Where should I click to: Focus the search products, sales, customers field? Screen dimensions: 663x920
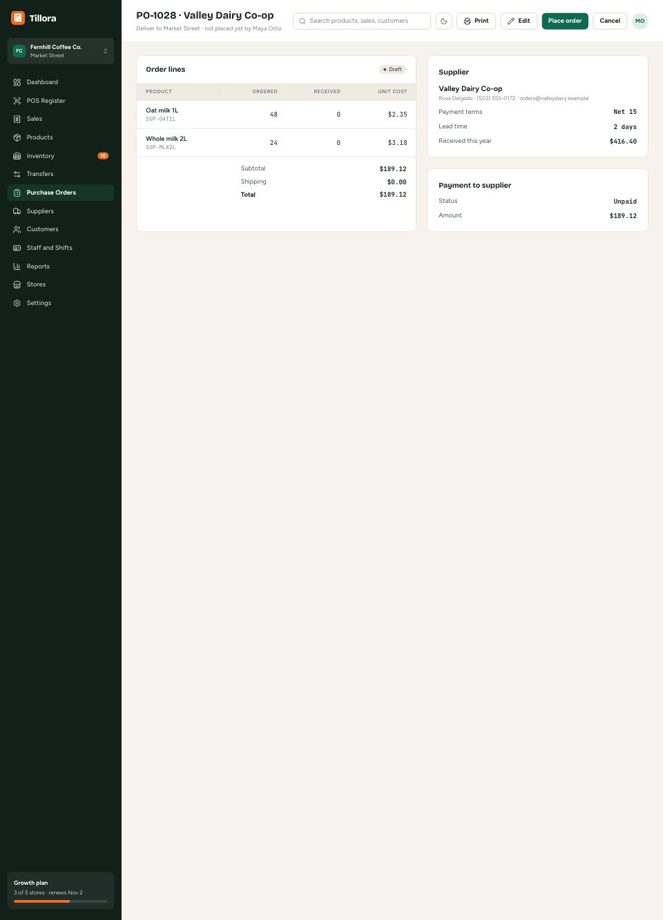tap(362, 21)
